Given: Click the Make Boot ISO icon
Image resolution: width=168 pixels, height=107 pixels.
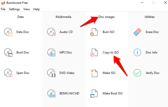Looking at the screenshot, I should [94, 93].
